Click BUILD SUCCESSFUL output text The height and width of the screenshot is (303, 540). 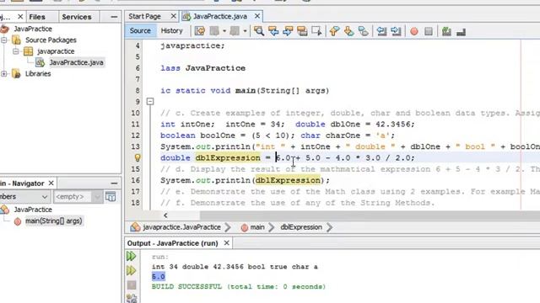point(238,286)
